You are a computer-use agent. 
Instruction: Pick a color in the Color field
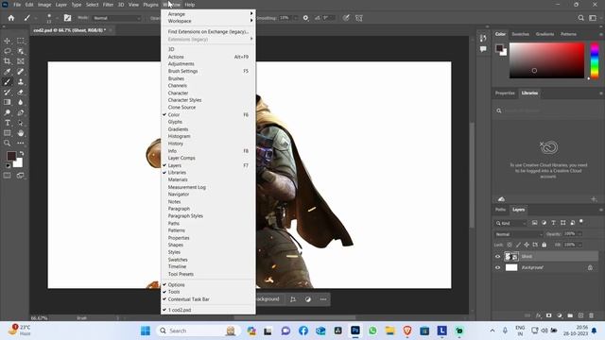click(546, 60)
